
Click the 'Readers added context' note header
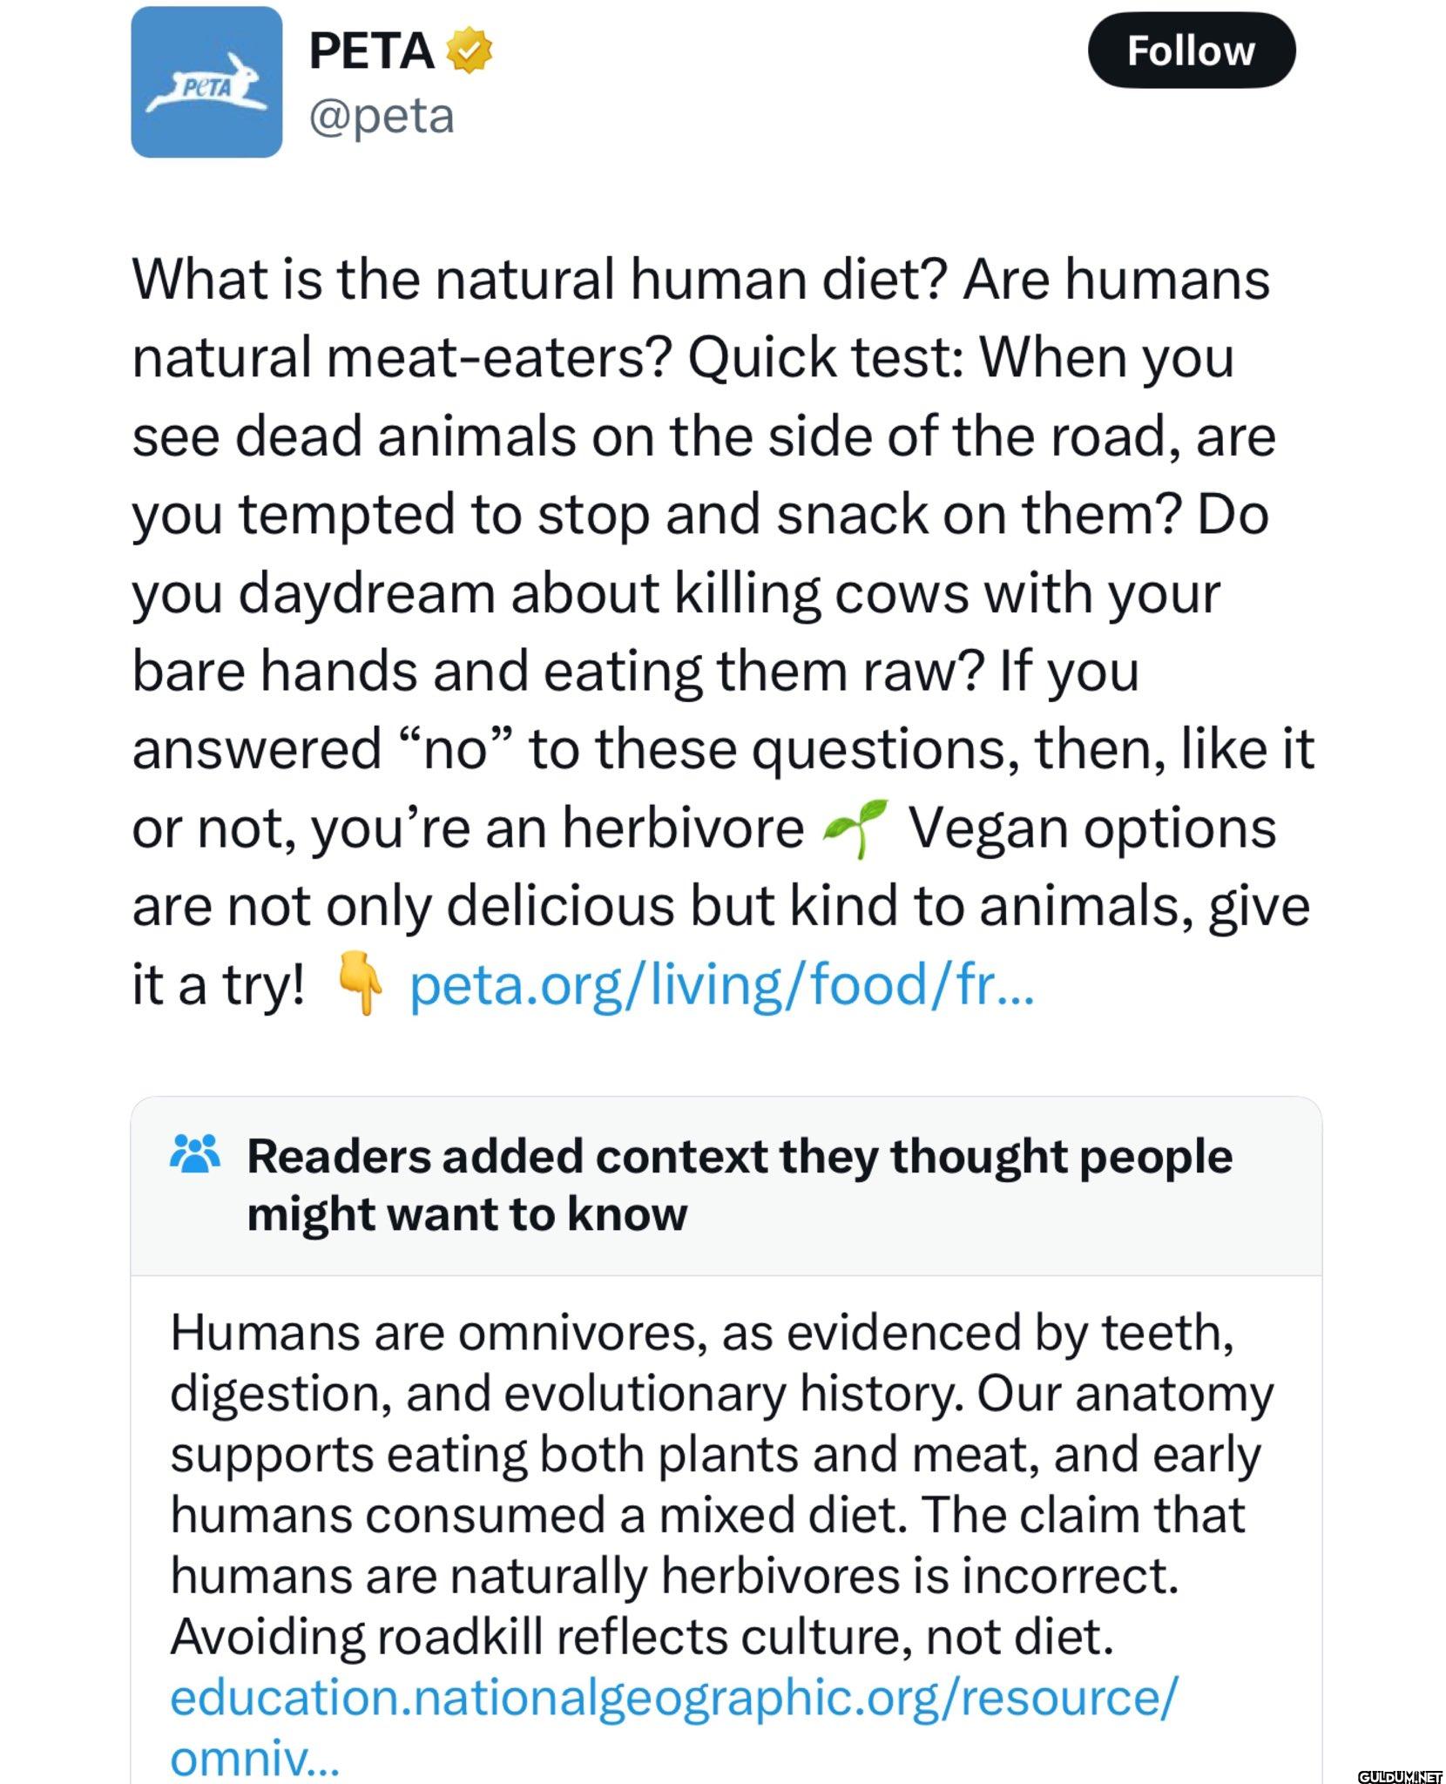(739, 1157)
